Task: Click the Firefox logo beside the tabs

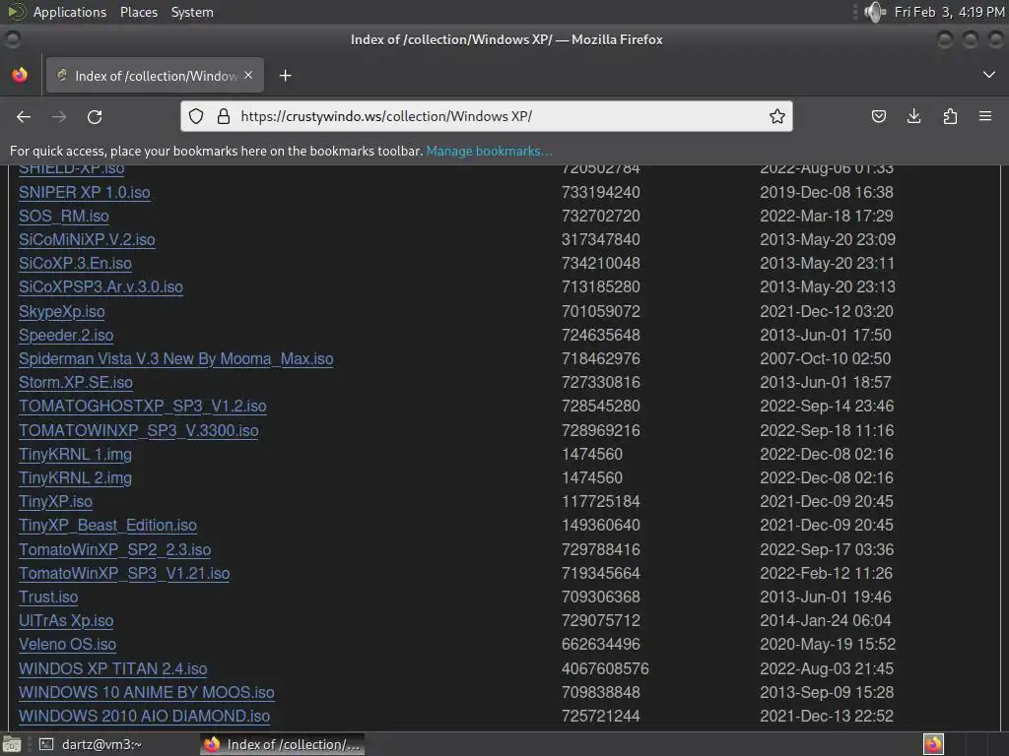Action: tap(20, 75)
